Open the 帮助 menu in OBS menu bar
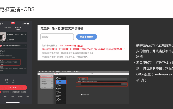Screen dimensions: 173x109 coord(77,72)
